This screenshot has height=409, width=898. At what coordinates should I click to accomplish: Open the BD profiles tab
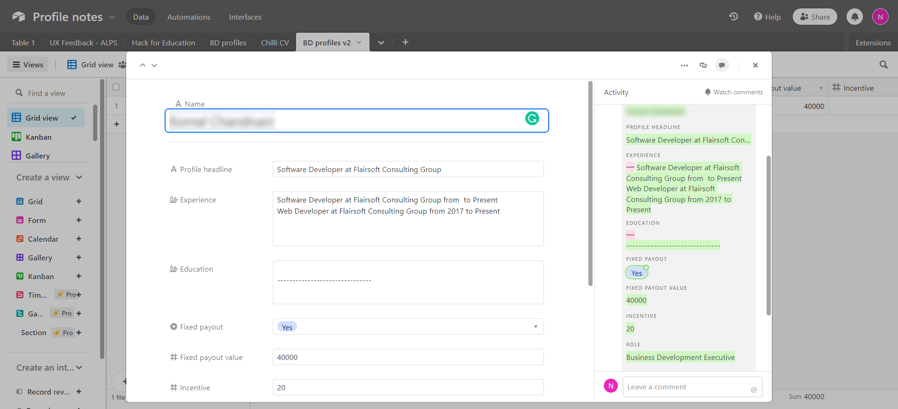point(228,43)
